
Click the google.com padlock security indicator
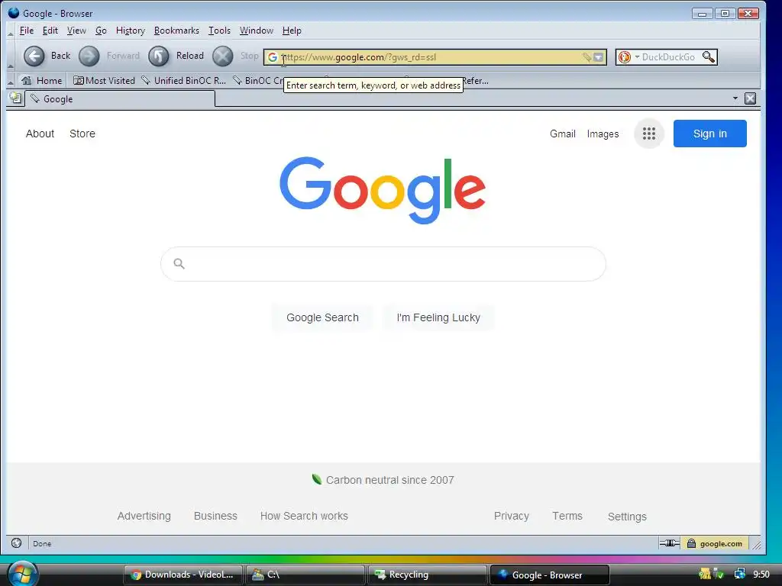pos(715,543)
